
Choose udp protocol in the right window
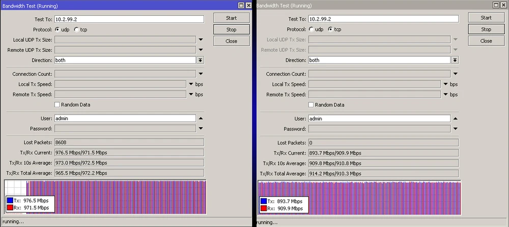point(311,30)
